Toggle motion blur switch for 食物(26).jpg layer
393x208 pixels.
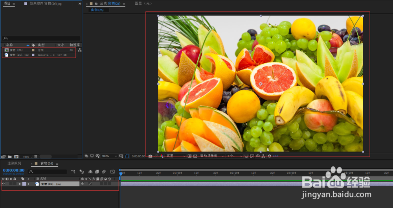pos(101,184)
